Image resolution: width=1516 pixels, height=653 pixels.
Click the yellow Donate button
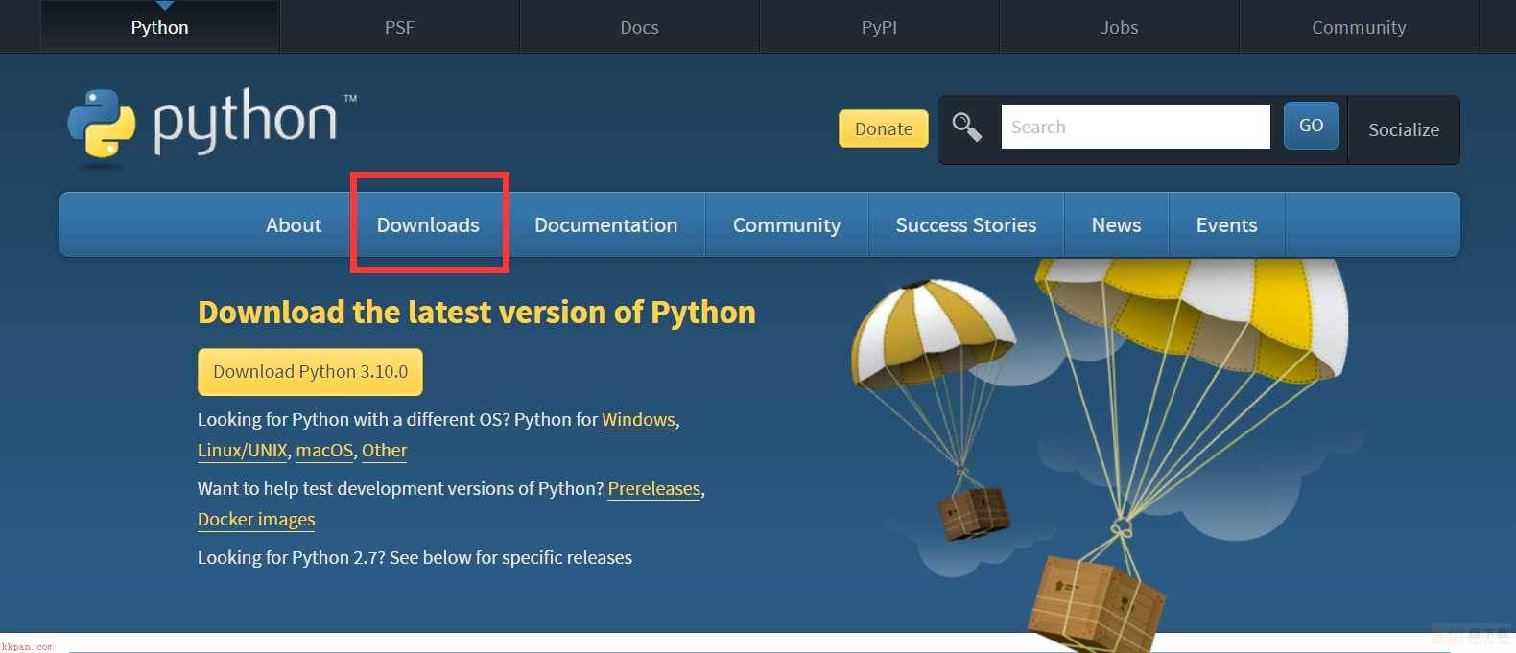[x=884, y=128]
